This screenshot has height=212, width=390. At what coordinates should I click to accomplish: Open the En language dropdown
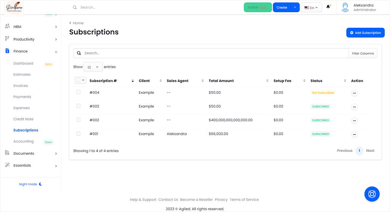pos(312,8)
